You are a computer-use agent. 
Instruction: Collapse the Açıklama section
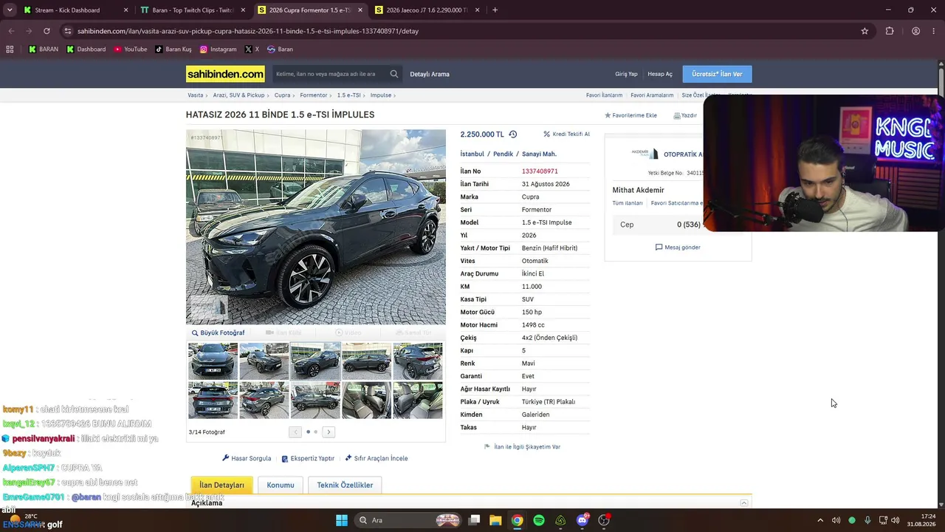[744, 503]
